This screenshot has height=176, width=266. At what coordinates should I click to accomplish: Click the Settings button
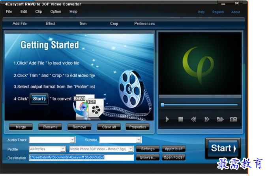pos(148,149)
